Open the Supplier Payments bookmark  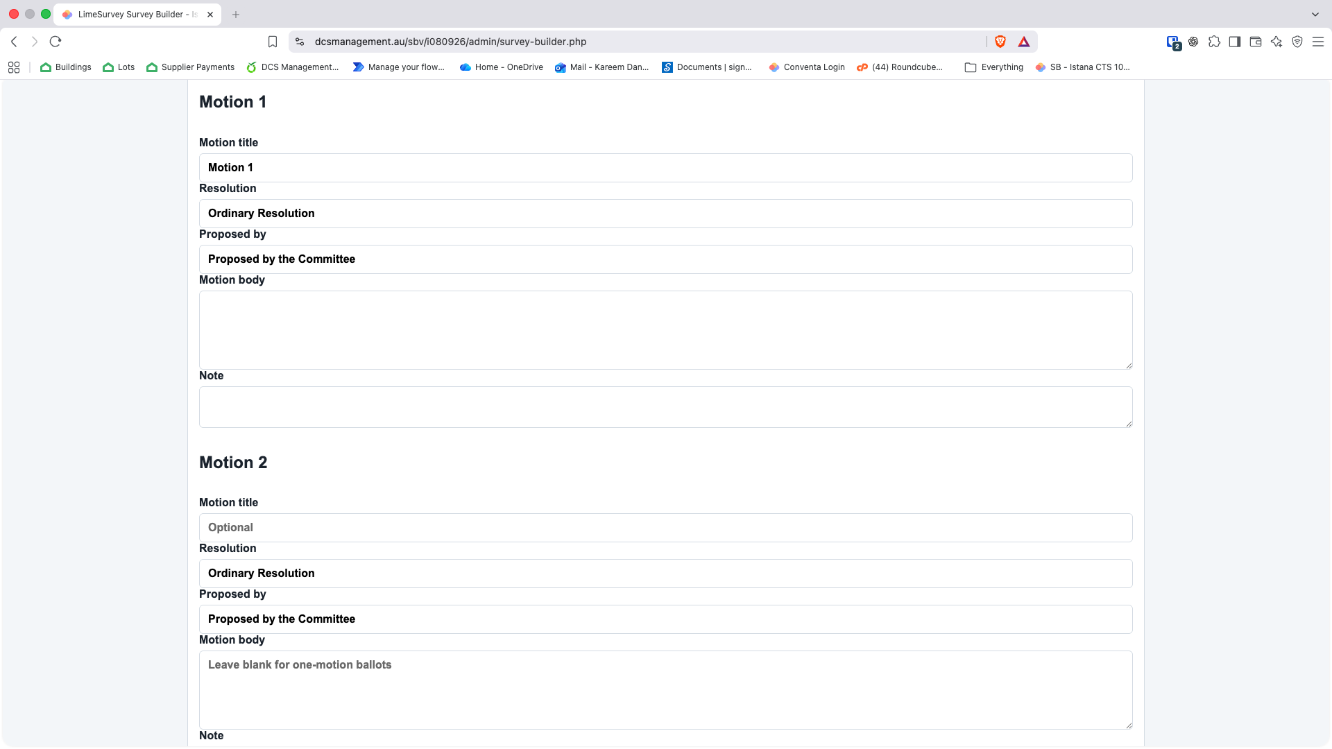tap(191, 67)
